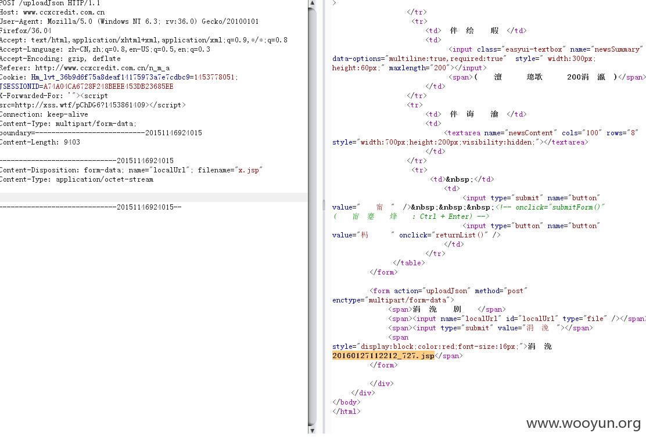
Task: Click the 'User-Agent: Mozilla/5.0' line
Action: 130,21
